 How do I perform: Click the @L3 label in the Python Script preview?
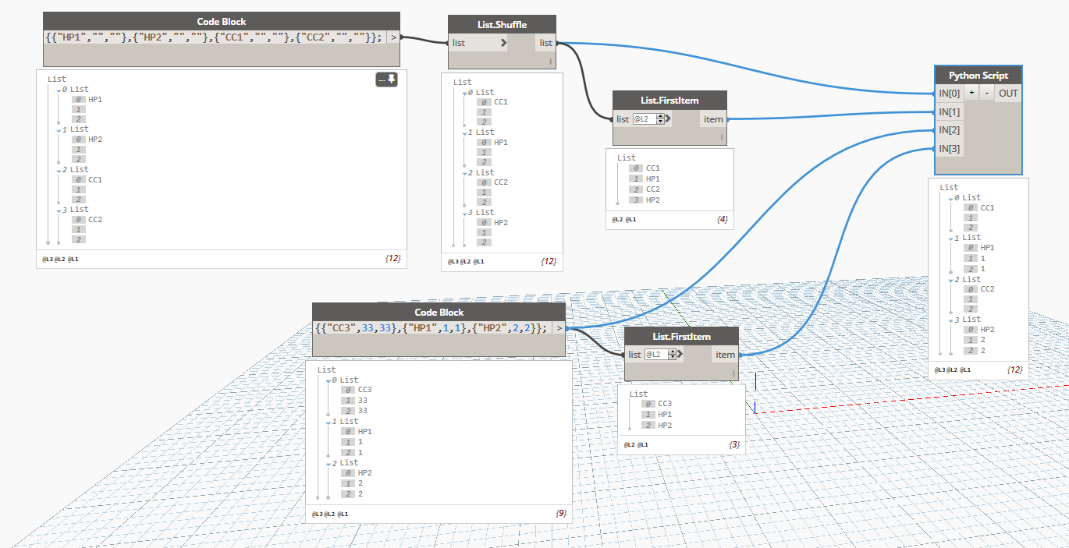[x=941, y=369]
